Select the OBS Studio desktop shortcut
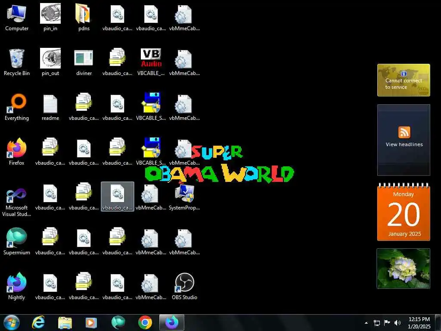This screenshot has height=331, width=441. (x=184, y=286)
